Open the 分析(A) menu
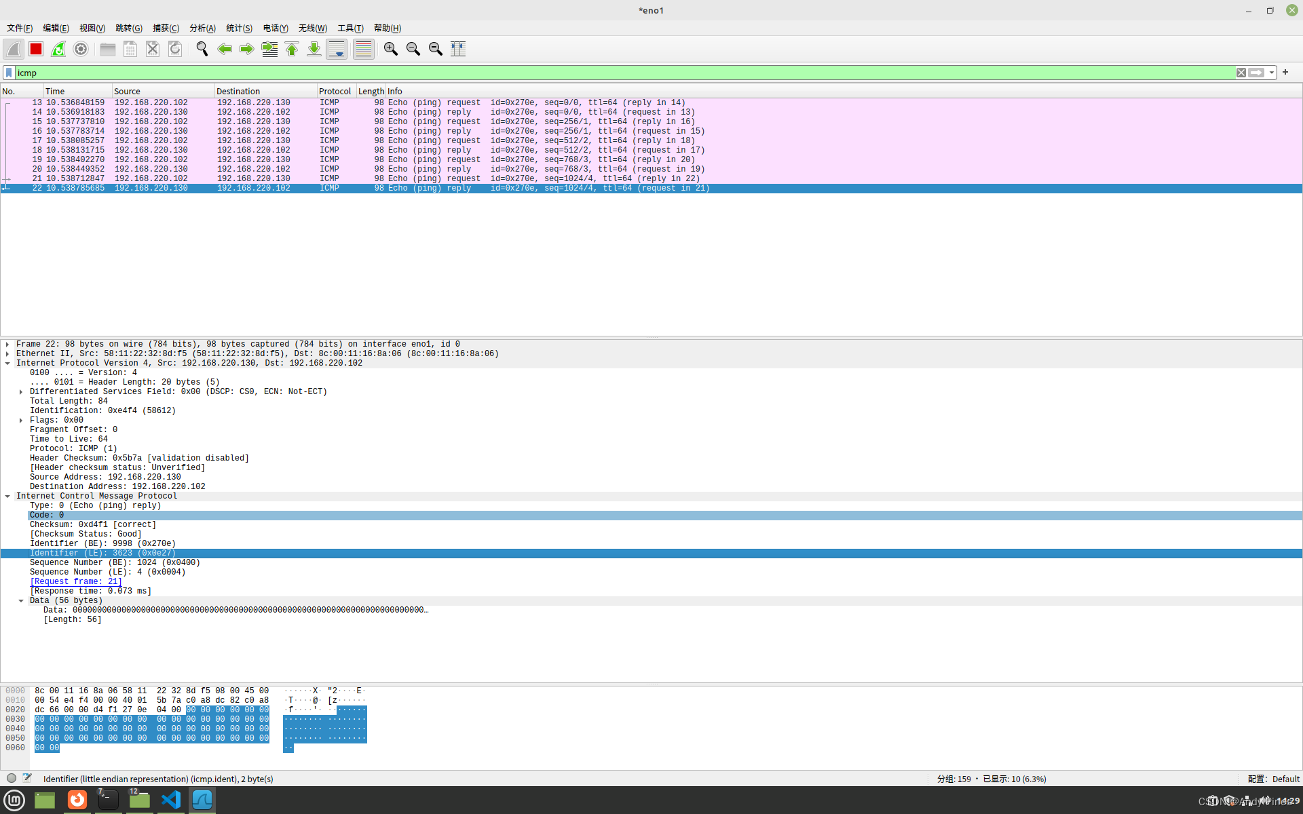 coord(202,28)
